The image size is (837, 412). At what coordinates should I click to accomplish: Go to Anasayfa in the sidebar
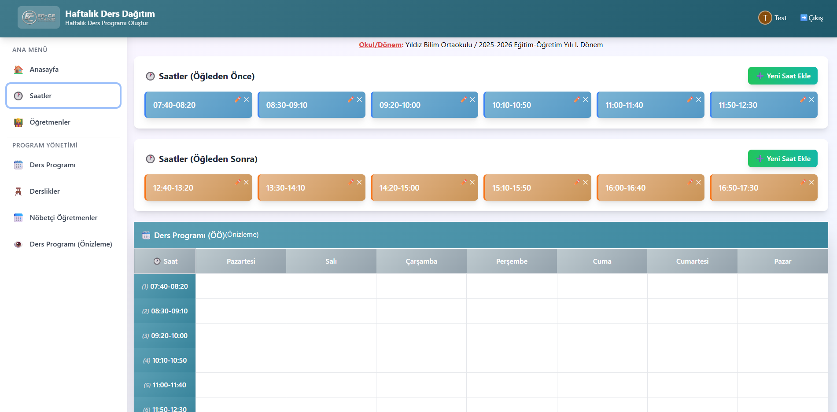[44, 70]
